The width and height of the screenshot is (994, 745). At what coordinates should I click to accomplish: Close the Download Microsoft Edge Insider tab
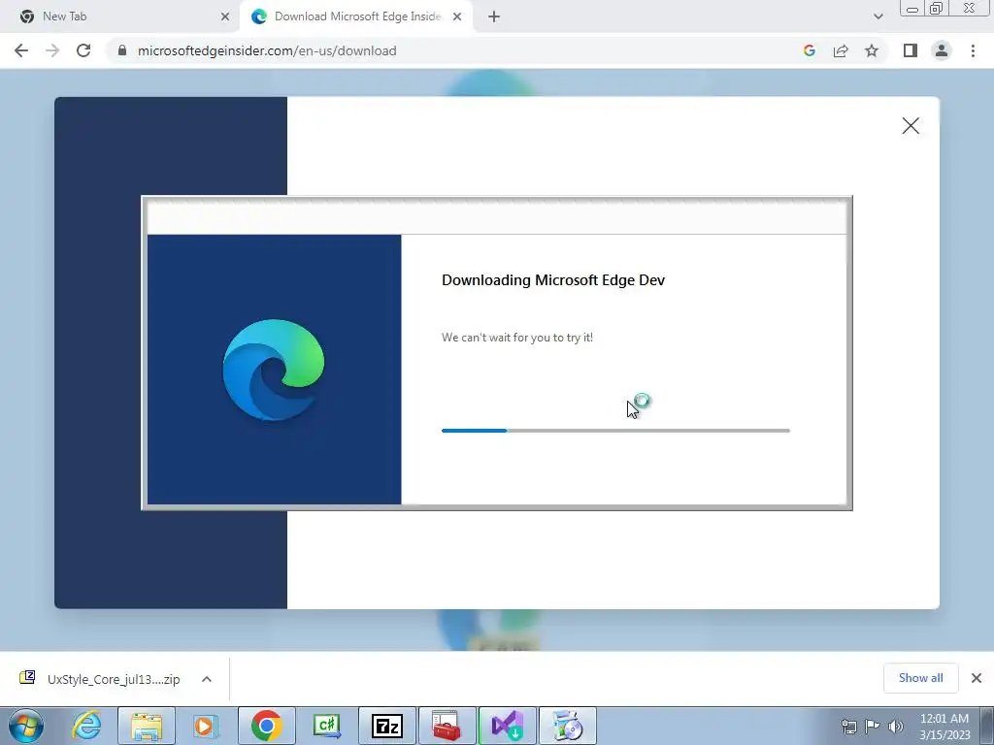pyautogui.click(x=457, y=17)
